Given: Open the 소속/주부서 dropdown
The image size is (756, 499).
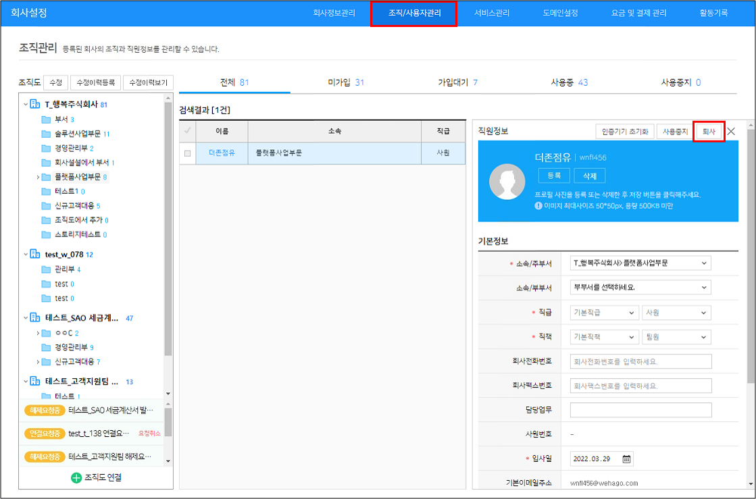Looking at the screenshot, I should coord(640,263).
